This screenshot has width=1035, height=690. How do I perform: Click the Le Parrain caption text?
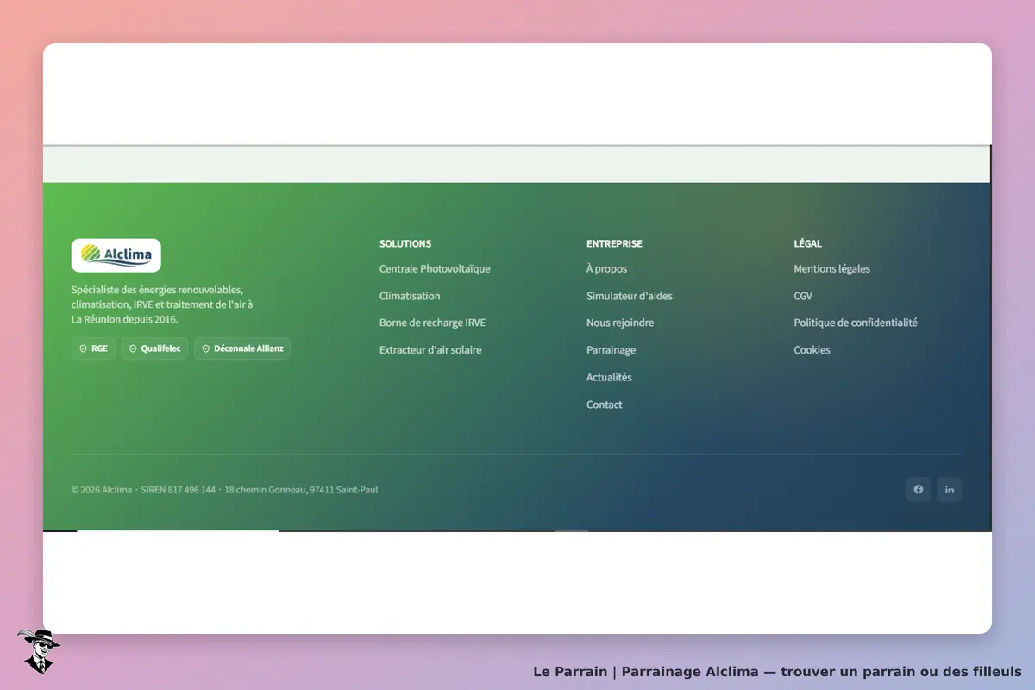click(x=777, y=672)
